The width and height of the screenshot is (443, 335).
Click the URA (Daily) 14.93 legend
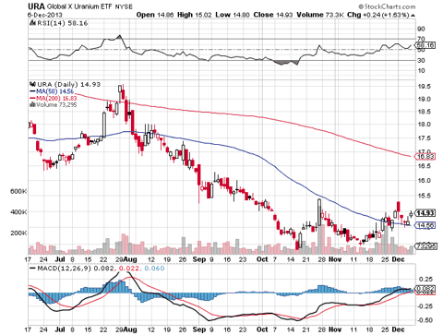coord(68,84)
